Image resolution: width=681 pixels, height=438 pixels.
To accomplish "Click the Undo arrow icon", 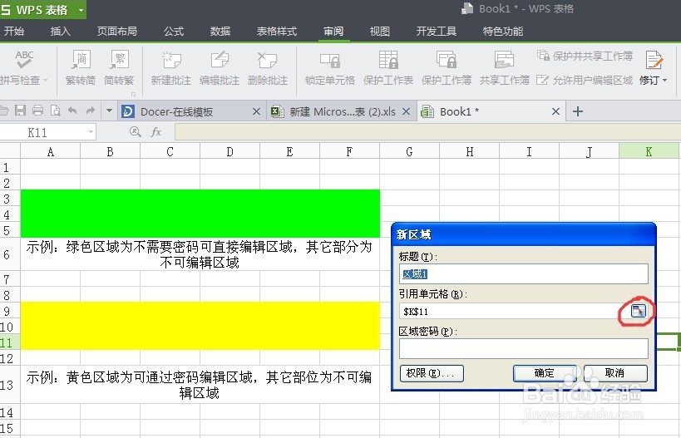I will 72,111.
